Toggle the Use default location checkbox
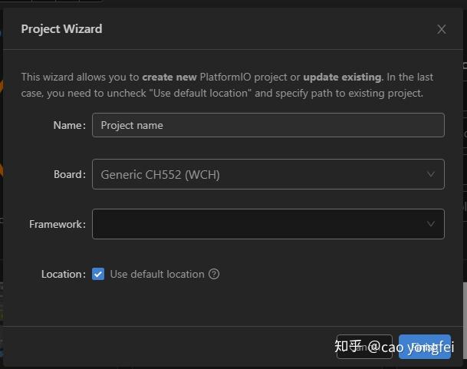The width and height of the screenshot is (467, 369). click(98, 274)
